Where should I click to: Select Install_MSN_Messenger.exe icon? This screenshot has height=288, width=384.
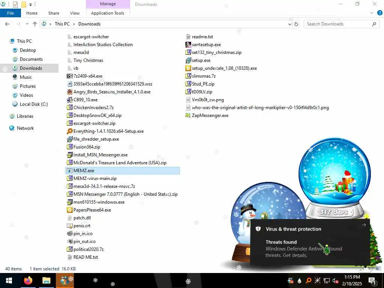pyautogui.click(x=69, y=155)
